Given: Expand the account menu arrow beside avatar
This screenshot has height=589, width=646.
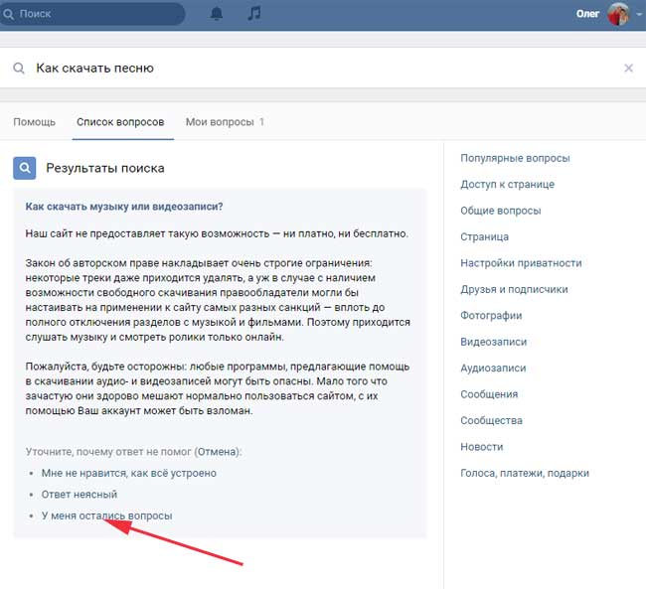Looking at the screenshot, I should [637, 15].
